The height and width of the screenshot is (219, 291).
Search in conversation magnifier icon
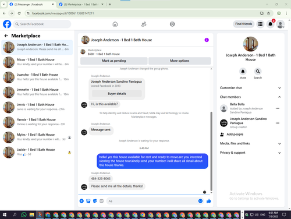(258, 72)
